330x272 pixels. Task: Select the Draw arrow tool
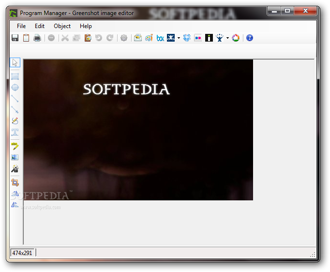pos(15,109)
